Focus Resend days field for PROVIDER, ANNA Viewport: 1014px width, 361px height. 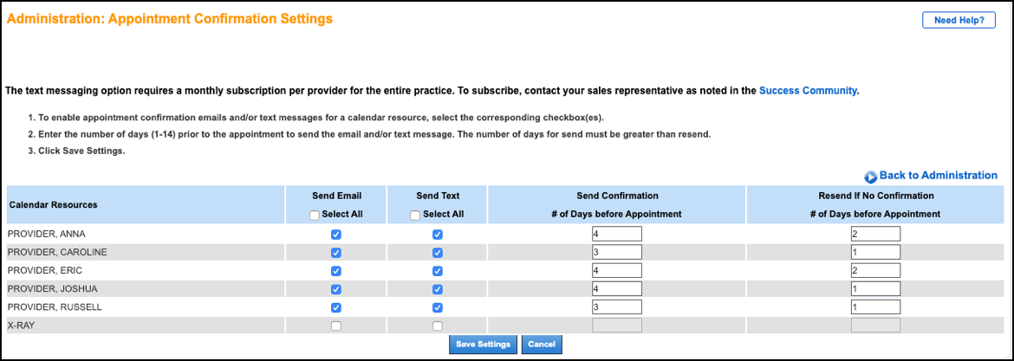[x=875, y=234]
